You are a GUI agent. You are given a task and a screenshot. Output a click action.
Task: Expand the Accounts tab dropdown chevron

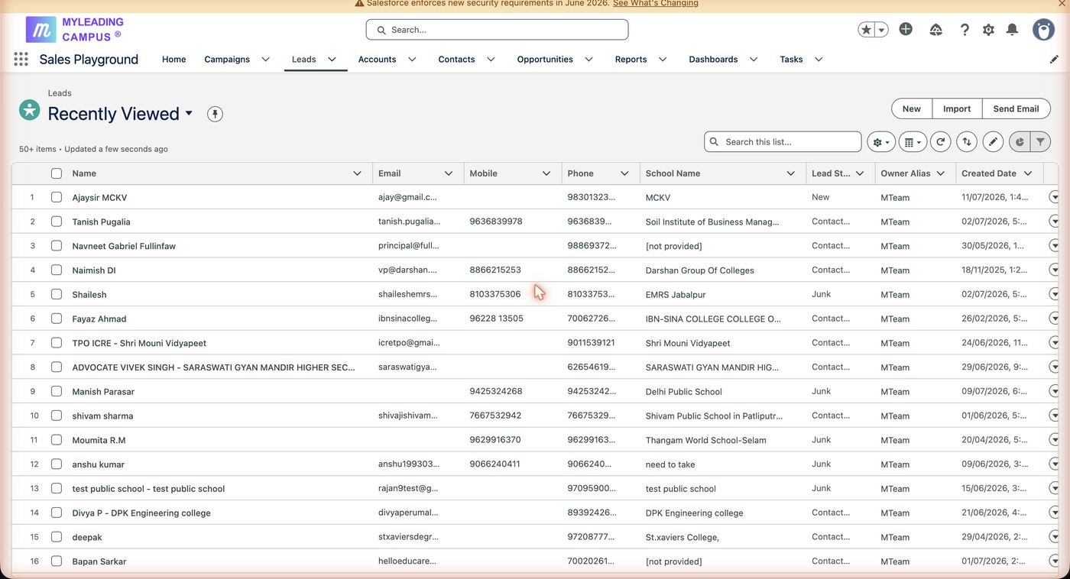pos(412,60)
